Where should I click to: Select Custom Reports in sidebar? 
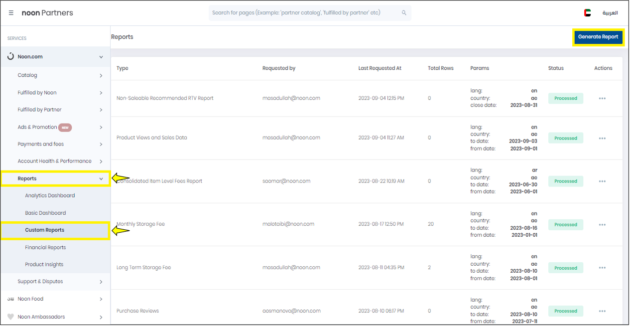(x=45, y=230)
